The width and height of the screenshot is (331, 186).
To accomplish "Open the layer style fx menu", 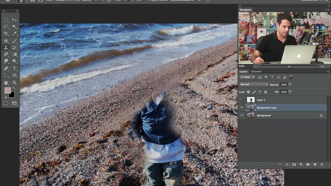I will click(287, 165).
